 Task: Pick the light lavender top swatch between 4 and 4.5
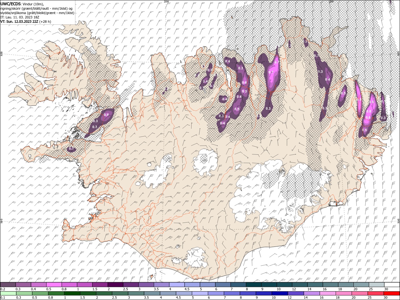(x=177, y=285)
